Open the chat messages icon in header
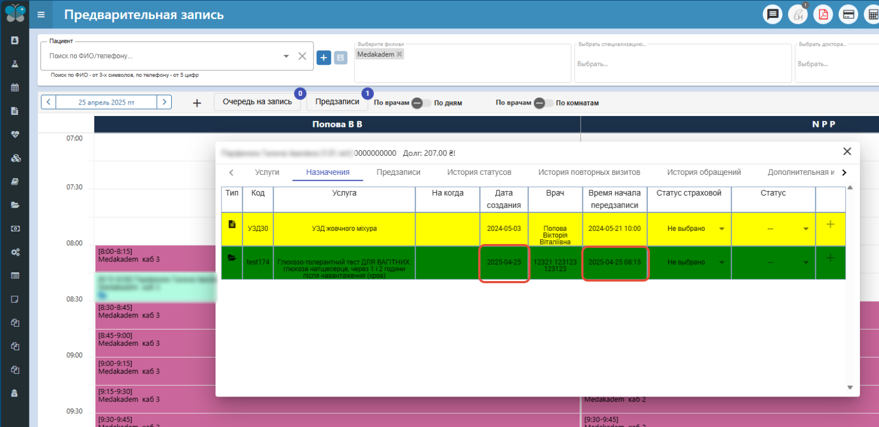This screenshot has height=427, width=879. (x=772, y=15)
